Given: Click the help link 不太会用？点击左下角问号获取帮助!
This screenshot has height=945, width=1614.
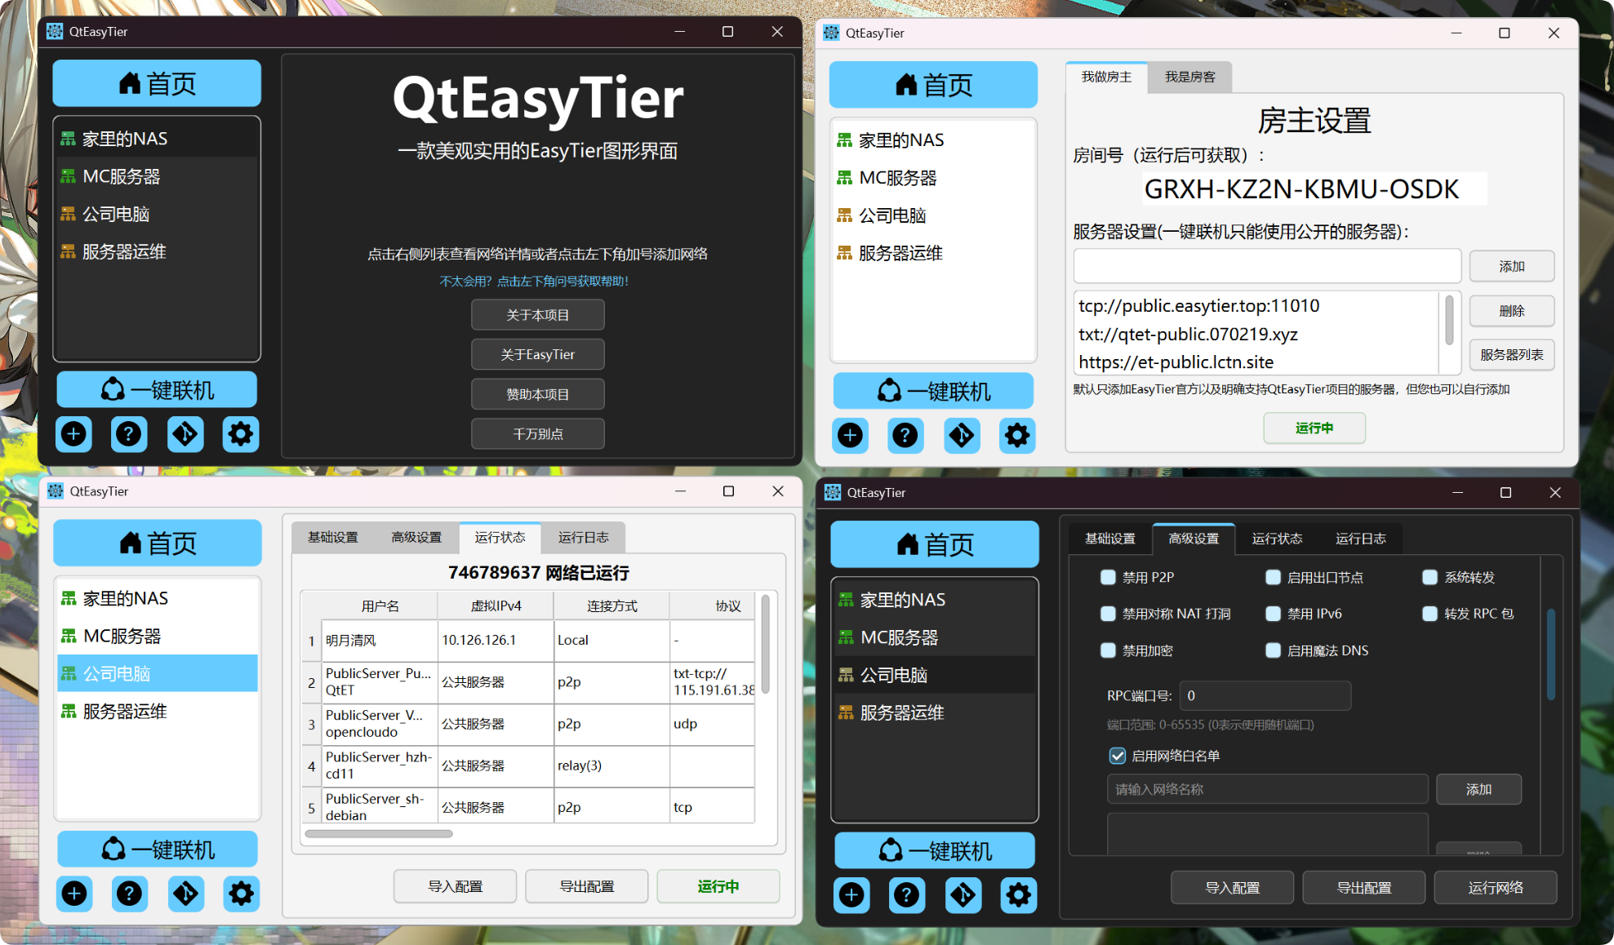Looking at the screenshot, I should pyautogui.click(x=534, y=282).
